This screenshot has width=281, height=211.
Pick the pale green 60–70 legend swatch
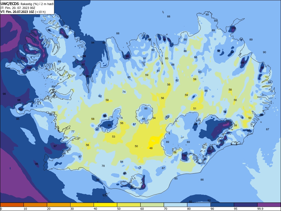(x=152, y=205)
